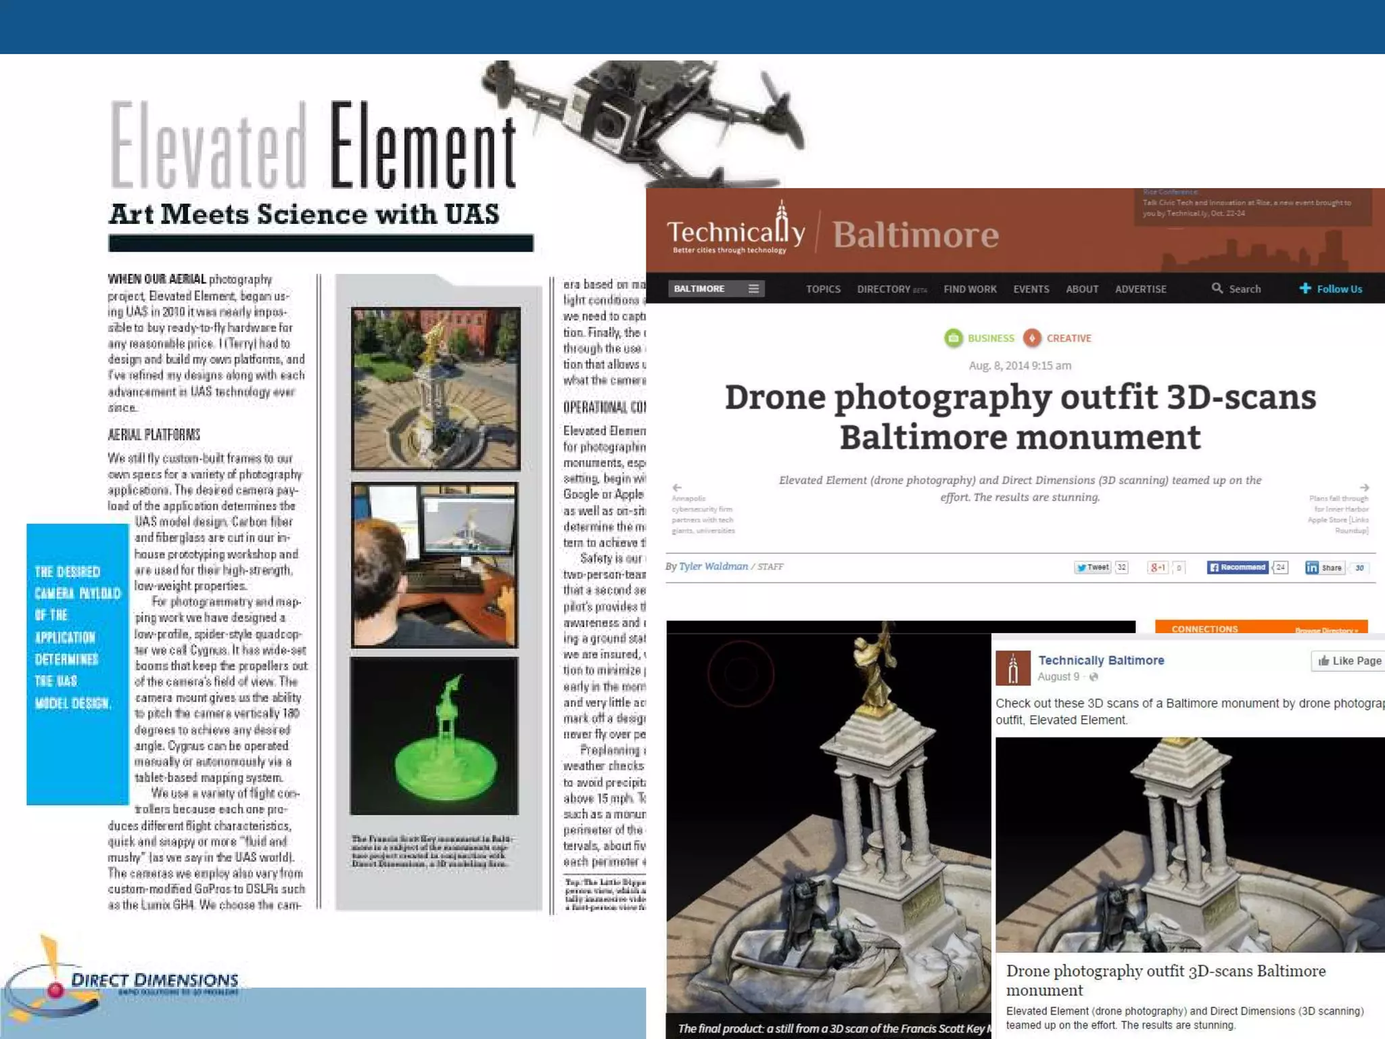Screen dimensions: 1385x1039
Task: Open the Topics menu item
Action: (x=823, y=289)
